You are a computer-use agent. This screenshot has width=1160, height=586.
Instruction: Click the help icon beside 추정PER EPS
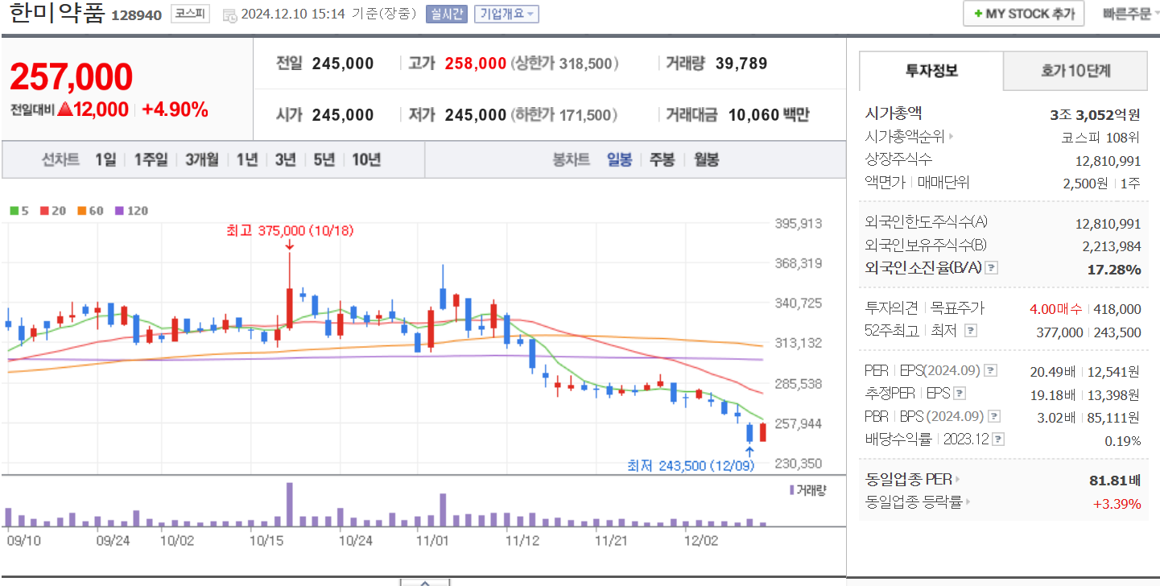point(960,393)
